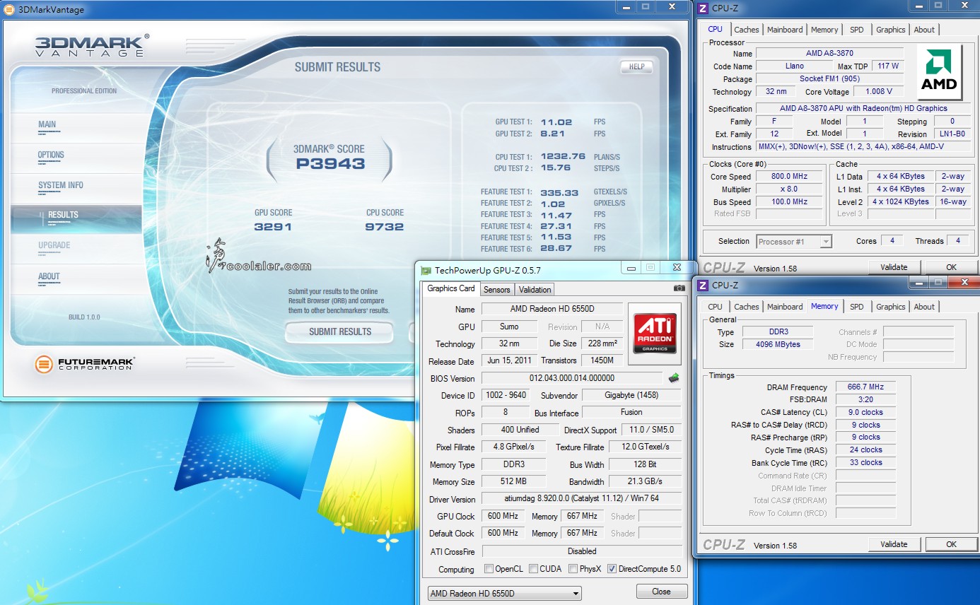Open Mainboard tab in upper CPU-Z window

pyautogui.click(x=785, y=30)
